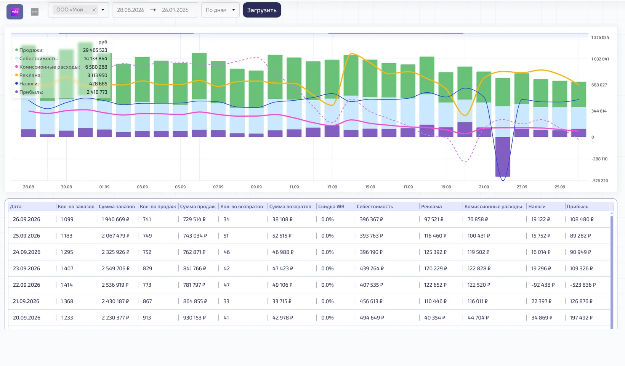
Task: Click the 03.09 label on chart axis
Action: tap(142, 187)
